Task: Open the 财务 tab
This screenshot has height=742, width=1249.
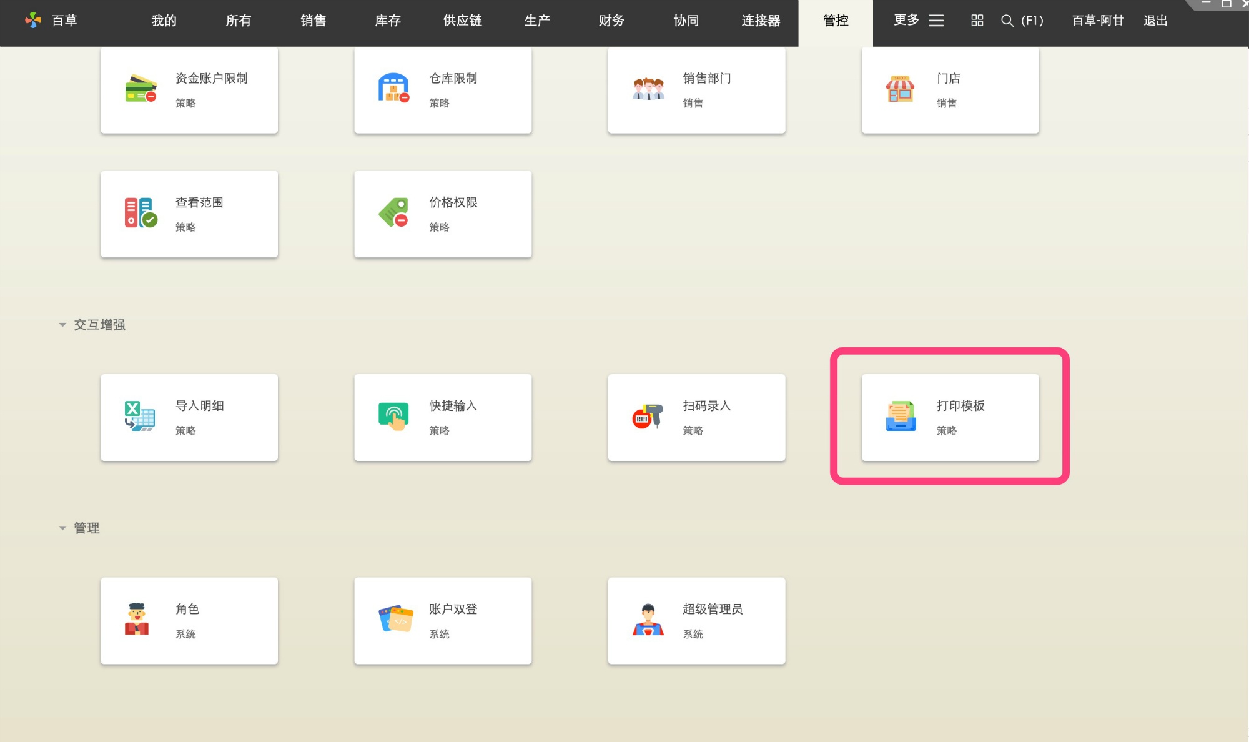Action: pos(612,21)
